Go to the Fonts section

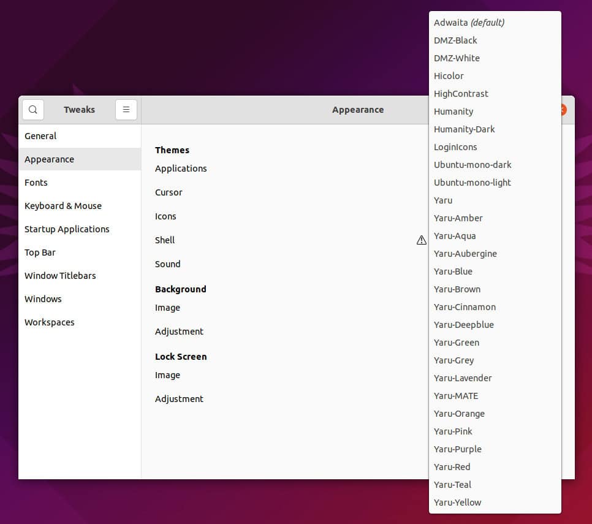click(x=80, y=183)
